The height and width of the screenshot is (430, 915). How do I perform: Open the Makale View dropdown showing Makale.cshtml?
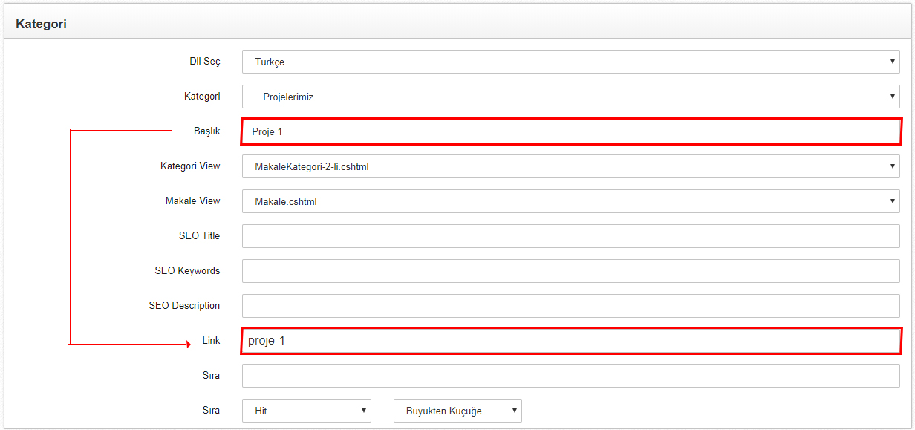coord(571,201)
